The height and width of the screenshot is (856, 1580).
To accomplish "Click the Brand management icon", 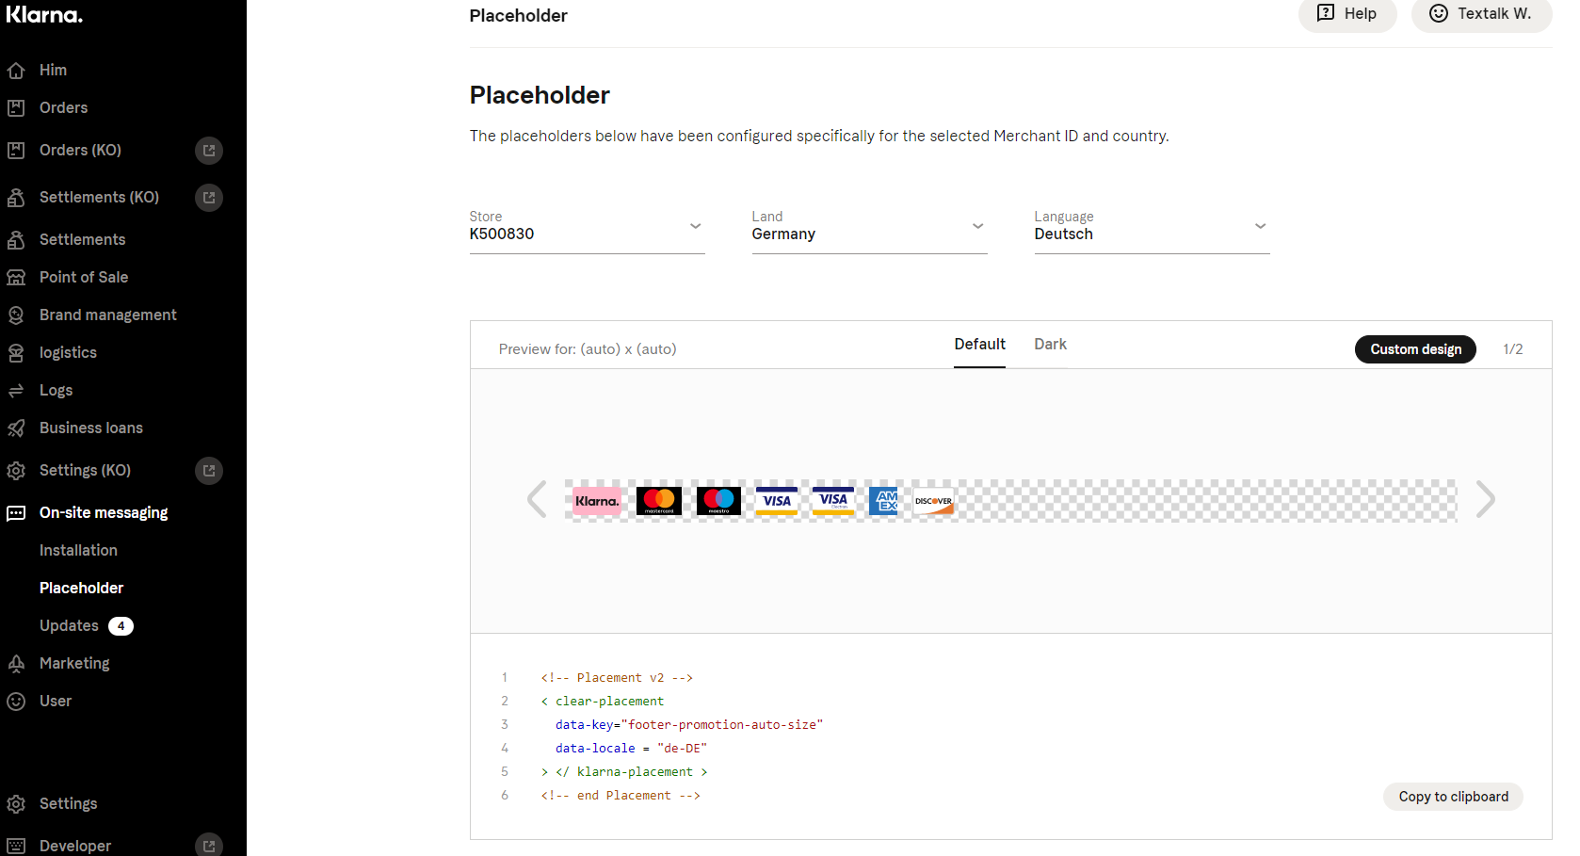I will point(16,315).
